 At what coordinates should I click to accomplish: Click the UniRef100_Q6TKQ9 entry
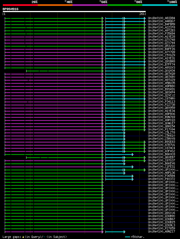click(161, 74)
